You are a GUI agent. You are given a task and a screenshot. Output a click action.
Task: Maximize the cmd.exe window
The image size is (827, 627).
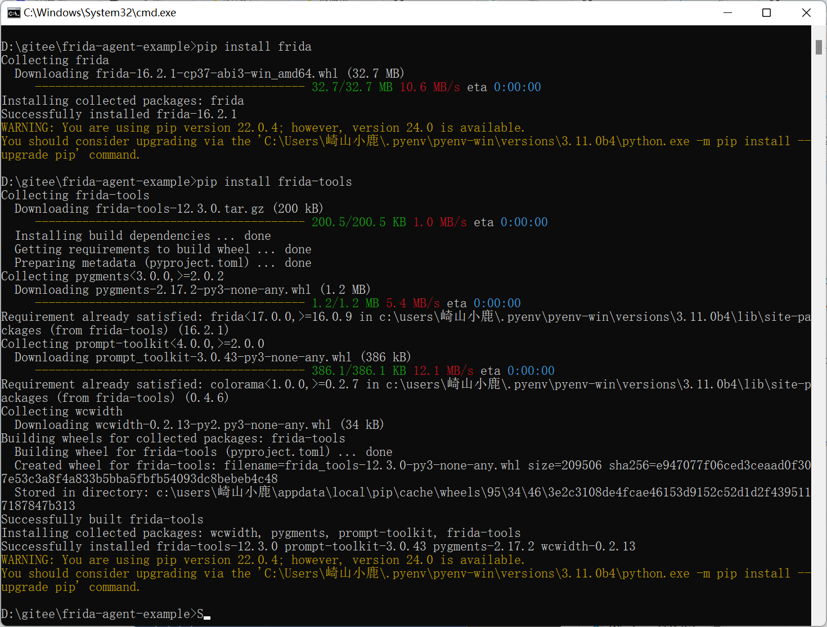(x=766, y=13)
